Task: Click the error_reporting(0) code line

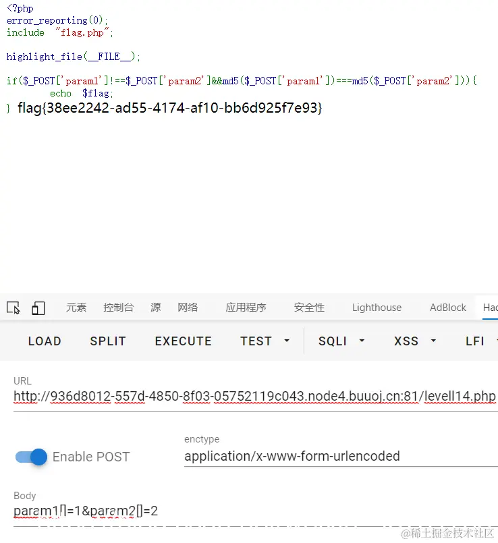Action: 57,20
